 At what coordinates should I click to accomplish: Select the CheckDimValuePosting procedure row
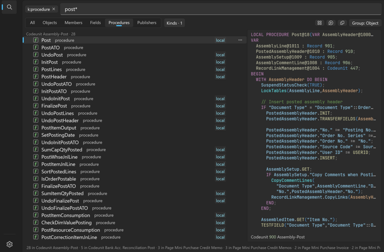coord(135,223)
